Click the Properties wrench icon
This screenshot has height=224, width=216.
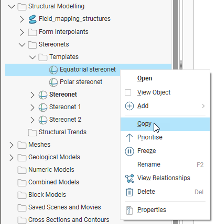[129, 210]
